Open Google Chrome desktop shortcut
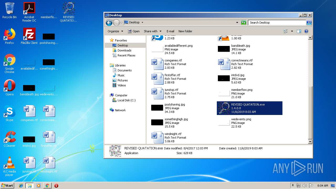 coord(9,64)
